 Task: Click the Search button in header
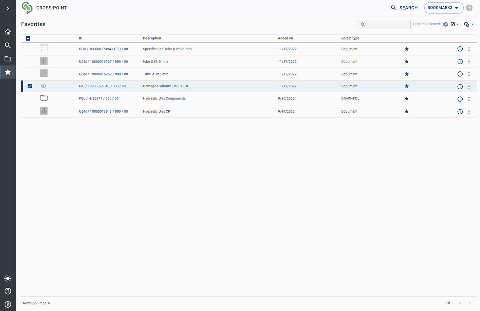tap(404, 8)
